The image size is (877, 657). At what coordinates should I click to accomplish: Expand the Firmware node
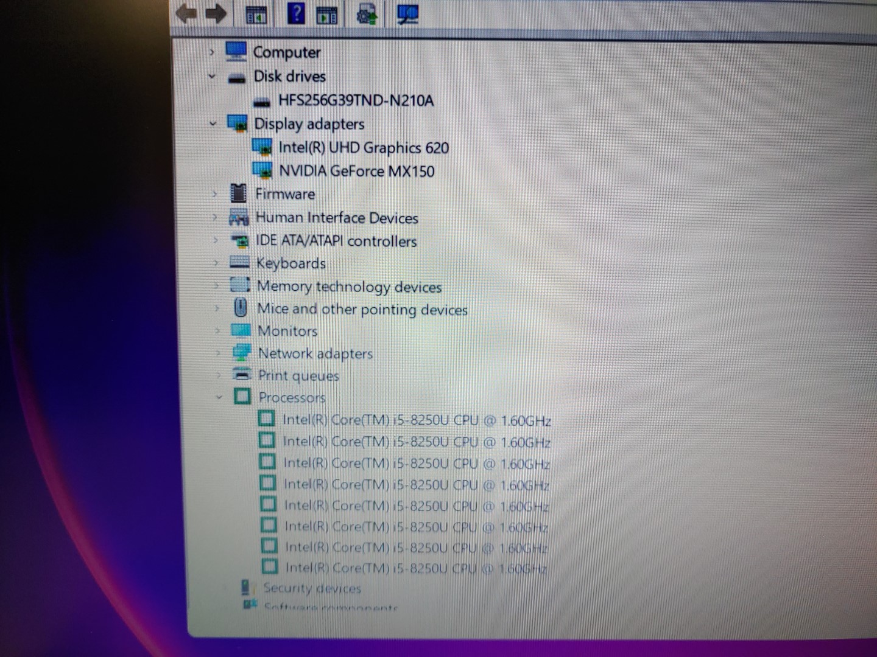click(214, 194)
